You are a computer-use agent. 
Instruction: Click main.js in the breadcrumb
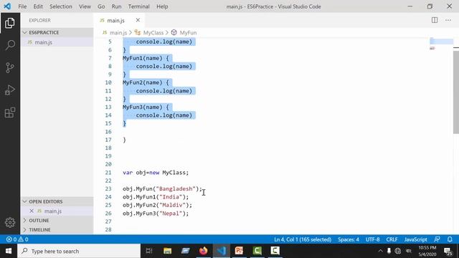(x=118, y=32)
